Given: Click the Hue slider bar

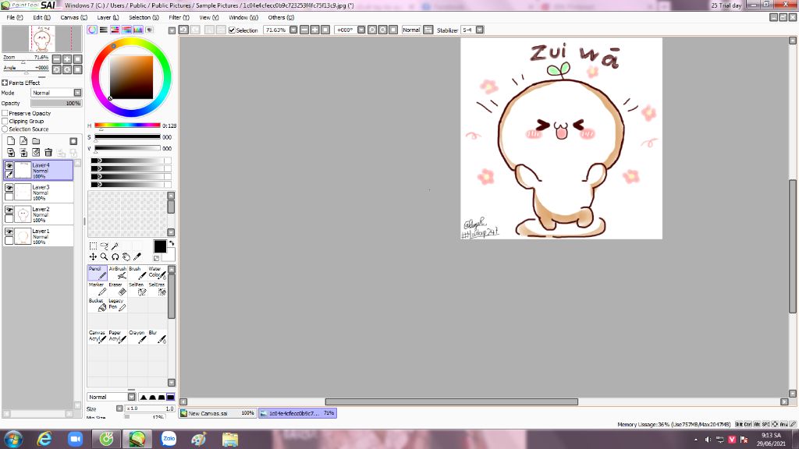Looking at the screenshot, I should coord(127,126).
